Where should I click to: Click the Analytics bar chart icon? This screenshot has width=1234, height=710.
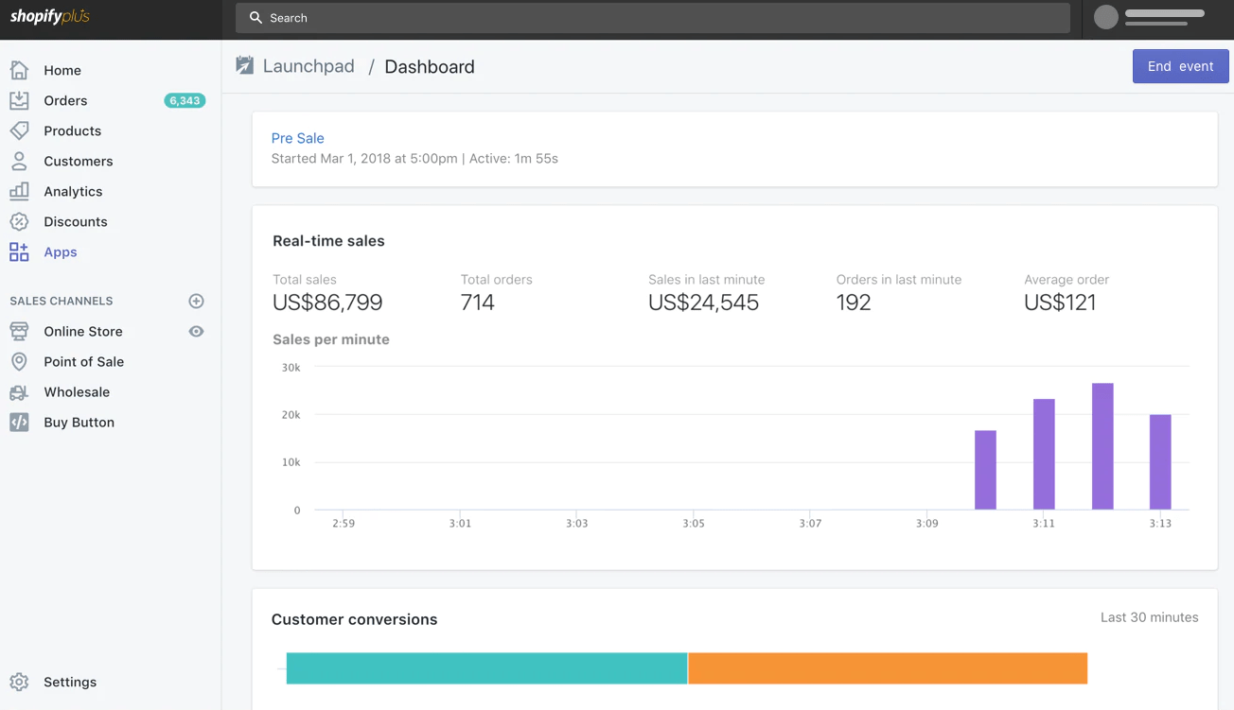coord(19,191)
